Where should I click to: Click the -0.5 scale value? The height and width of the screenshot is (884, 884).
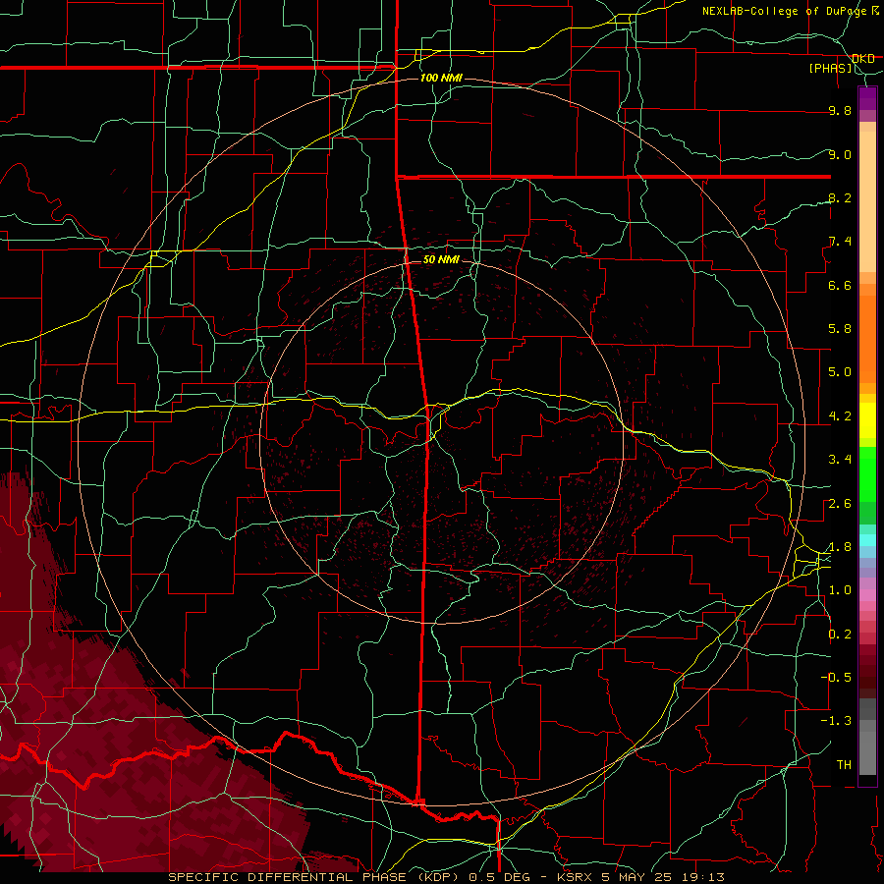coord(838,677)
